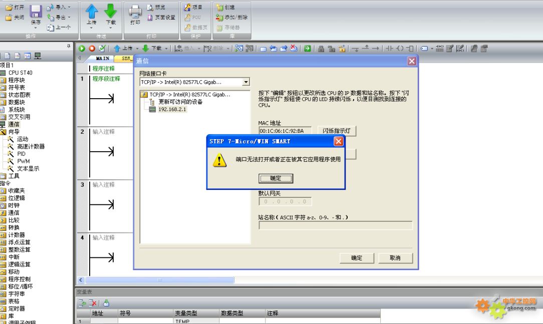
Task: Click the insert box icon in toolbar
Action: pos(410,49)
